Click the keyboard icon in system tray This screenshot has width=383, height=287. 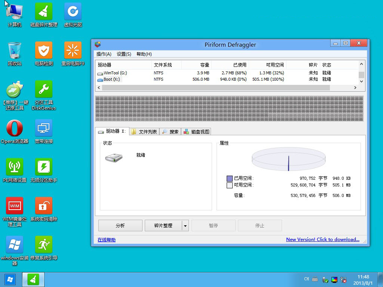[x=315, y=279]
